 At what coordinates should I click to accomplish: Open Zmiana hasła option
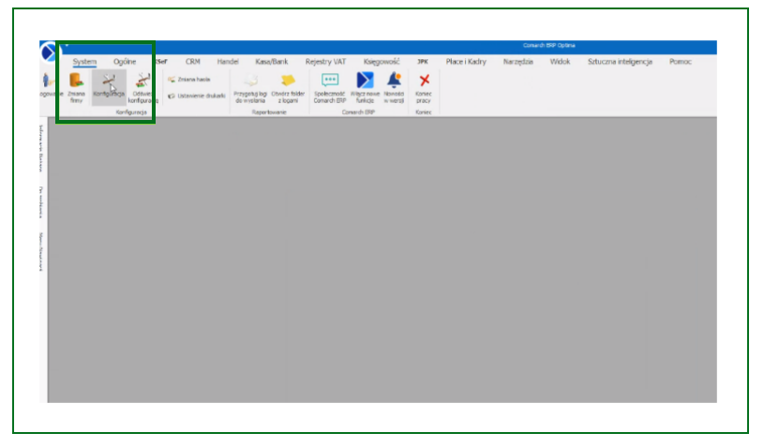(189, 80)
